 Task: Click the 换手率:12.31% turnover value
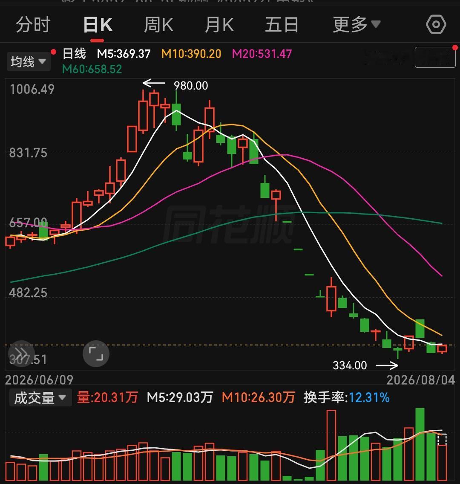(x=347, y=397)
